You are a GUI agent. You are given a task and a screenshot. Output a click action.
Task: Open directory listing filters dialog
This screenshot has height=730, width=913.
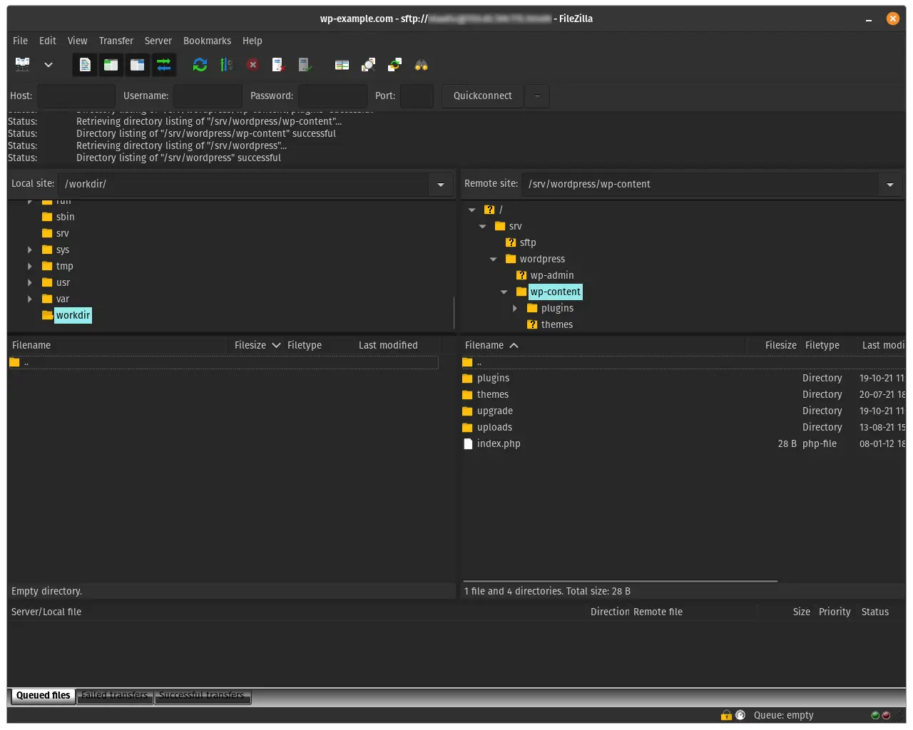pyautogui.click(x=342, y=65)
